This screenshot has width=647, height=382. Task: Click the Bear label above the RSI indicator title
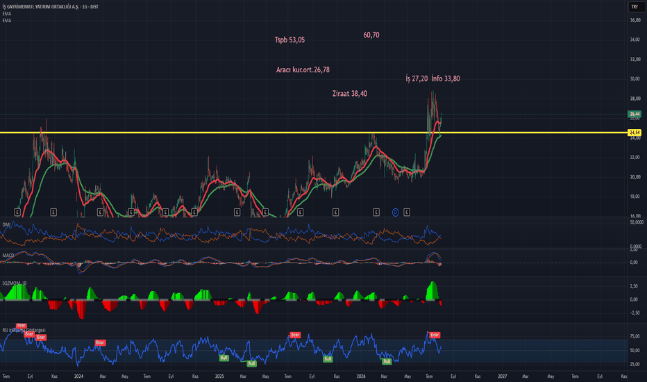[x=22, y=326]
